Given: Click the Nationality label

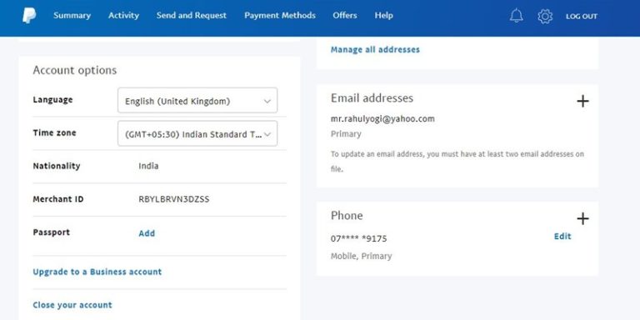Looking at the screenshot, I should (x=57, y=166).
